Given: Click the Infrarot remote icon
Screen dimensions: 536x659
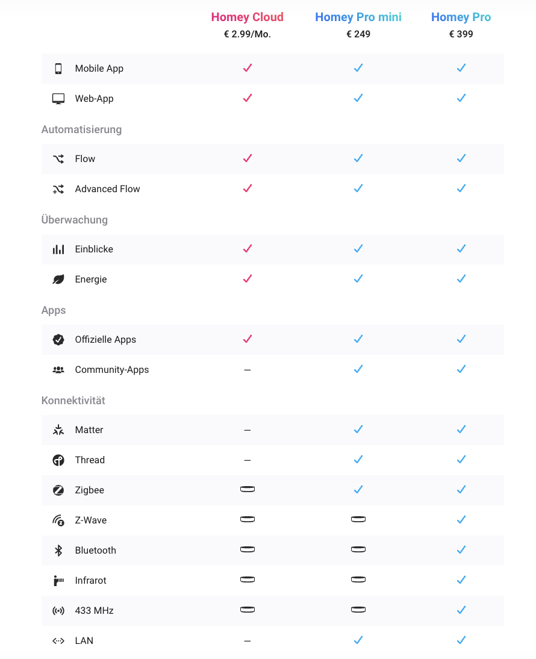Looking at the screenshot, I should pos(58,581).
